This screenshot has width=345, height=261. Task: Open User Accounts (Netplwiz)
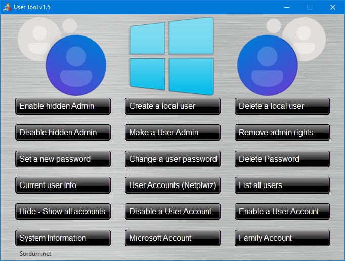(172, 185)
